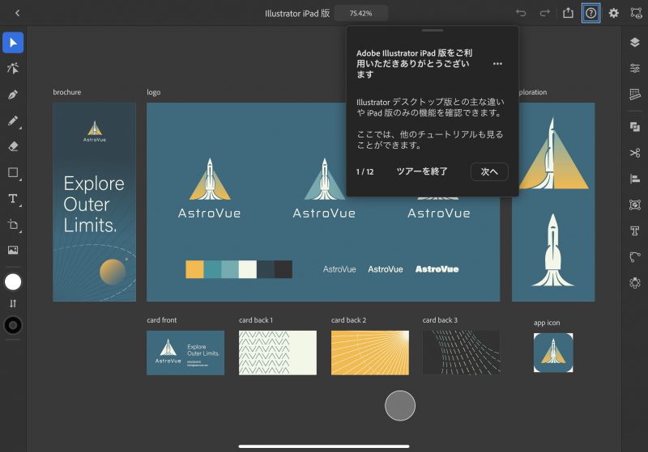Open the Combine shapes panel
Image resolution: width=648 pixels, height=452 pixels.
pos(635,127)
